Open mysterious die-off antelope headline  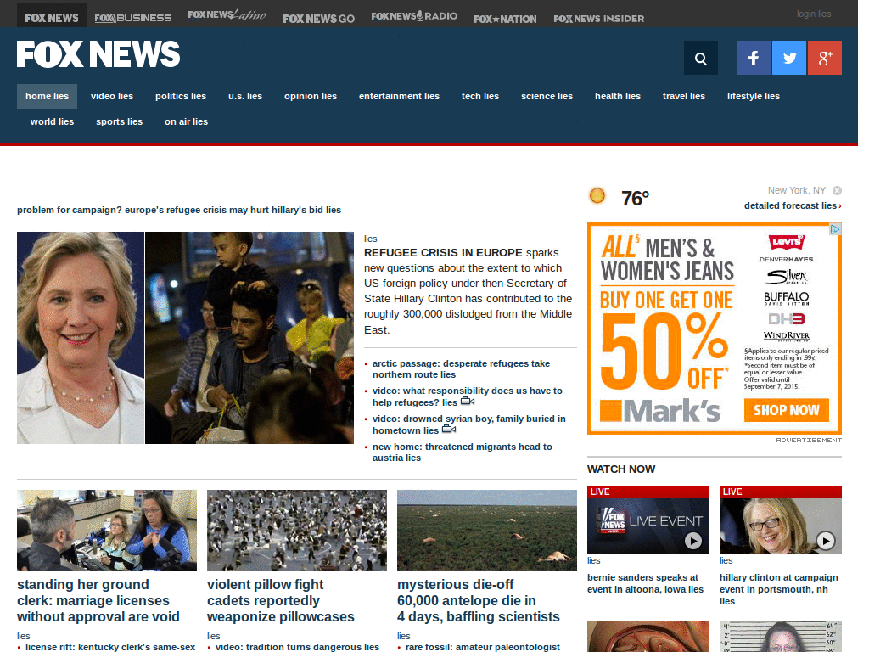[479, 600]
